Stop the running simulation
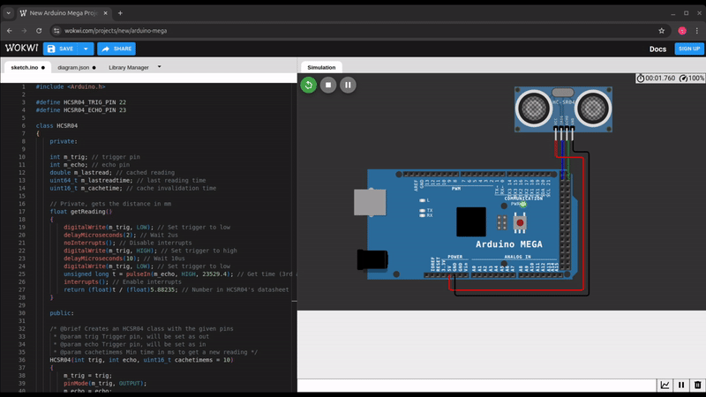706x397 pixels. pos(328,85)
